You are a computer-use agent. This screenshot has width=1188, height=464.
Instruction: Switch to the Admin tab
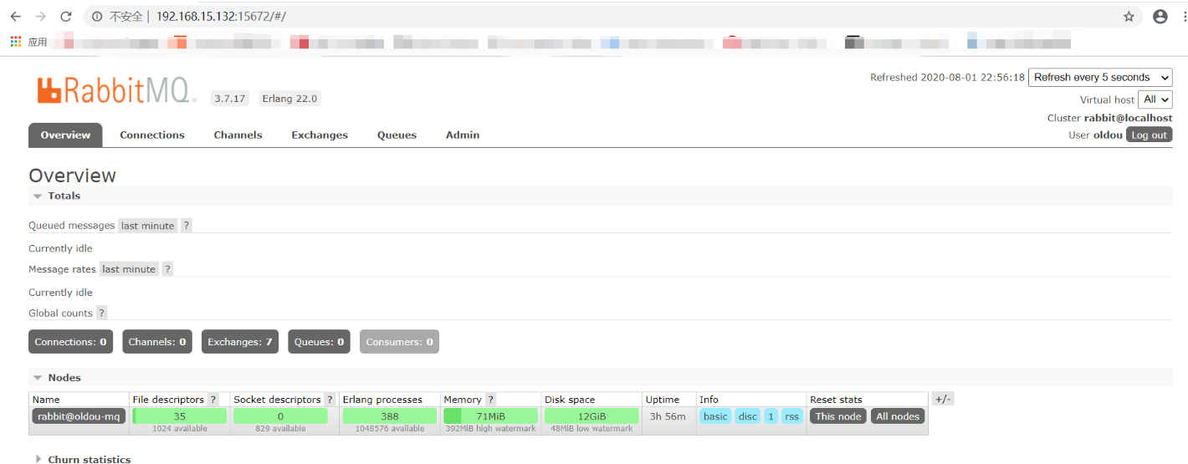click(x=463, y=135)
